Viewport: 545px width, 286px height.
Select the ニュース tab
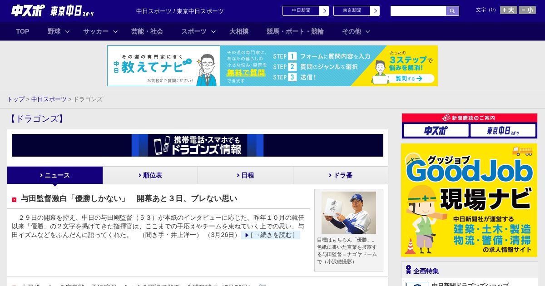tap(55, 175)
